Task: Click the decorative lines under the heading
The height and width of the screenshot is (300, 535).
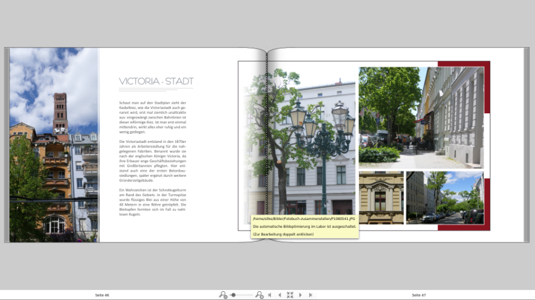Action: tap(143, 91)
